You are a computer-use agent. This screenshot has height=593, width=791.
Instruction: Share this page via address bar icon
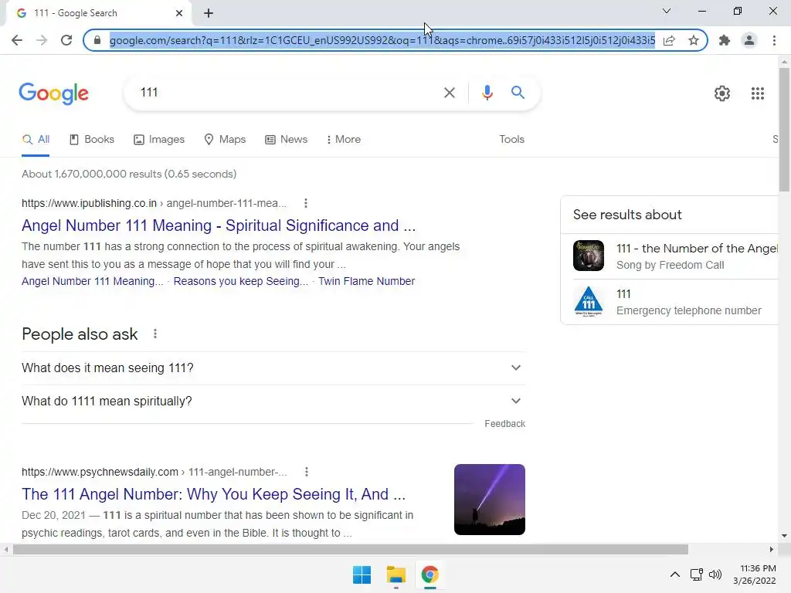pos(669,40)
